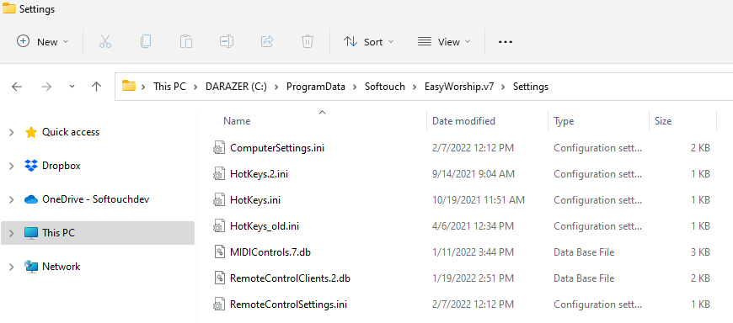Click ProgramData in address path
This screenshot has width=733, height=323.
click(316, 87)
